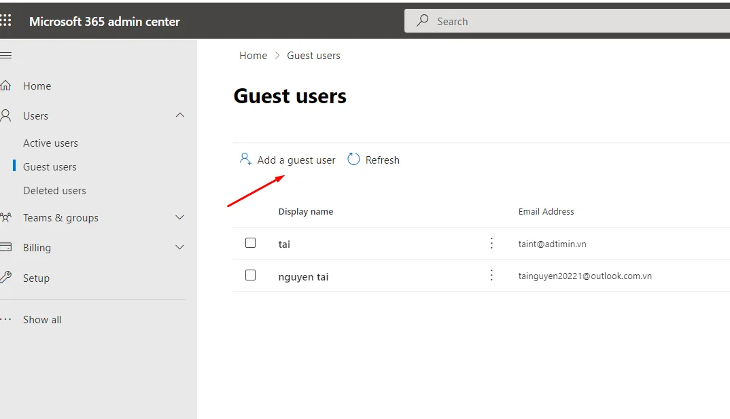This screenshot has height=419, width=730.
Task: Open the guest user named tai
Action: pos(284,244)
